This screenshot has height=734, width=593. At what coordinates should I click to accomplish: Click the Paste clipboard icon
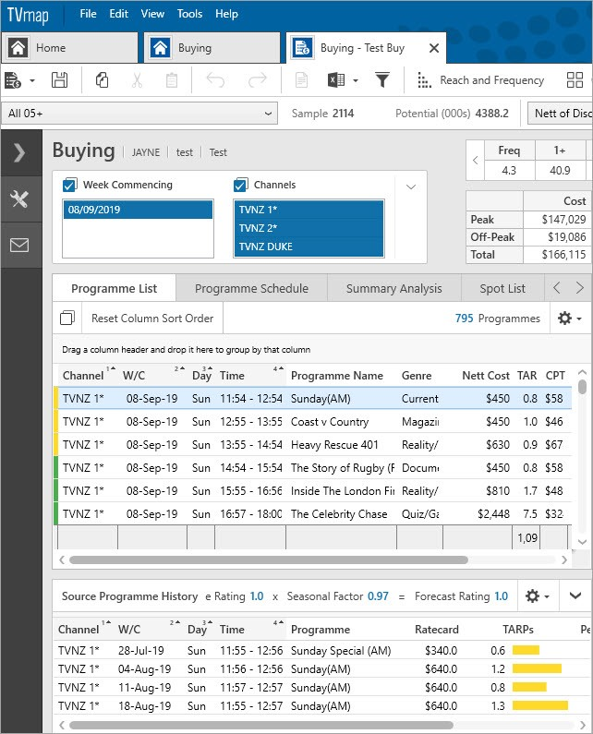(x=172, y=80)
